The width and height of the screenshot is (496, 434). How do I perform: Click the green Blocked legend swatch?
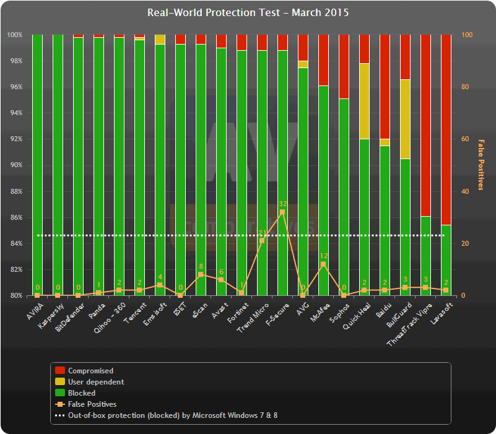pyautogui.click(x=60, y=393)
